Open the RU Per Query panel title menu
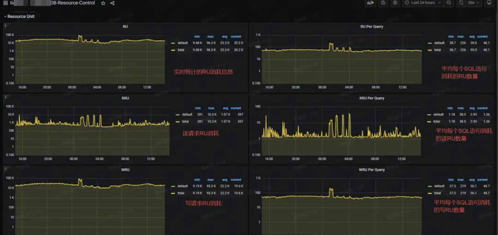 pos(371,27)
